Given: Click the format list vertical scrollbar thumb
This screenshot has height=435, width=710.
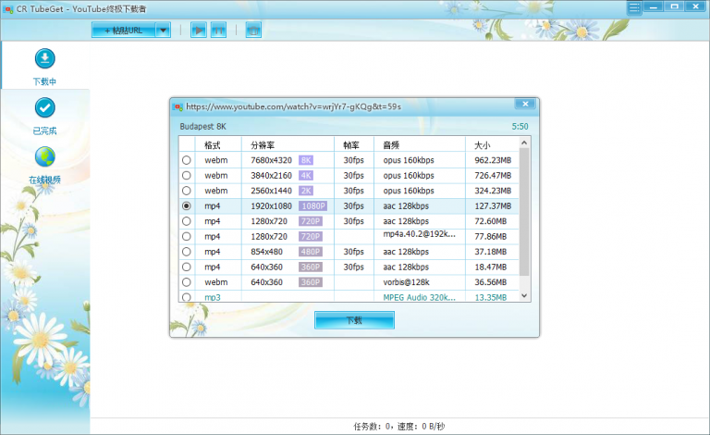Looking at the screenshot, I should click(524, 212).
